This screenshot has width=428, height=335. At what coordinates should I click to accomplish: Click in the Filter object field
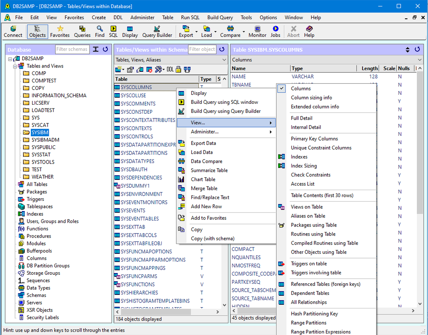[202, 49]
